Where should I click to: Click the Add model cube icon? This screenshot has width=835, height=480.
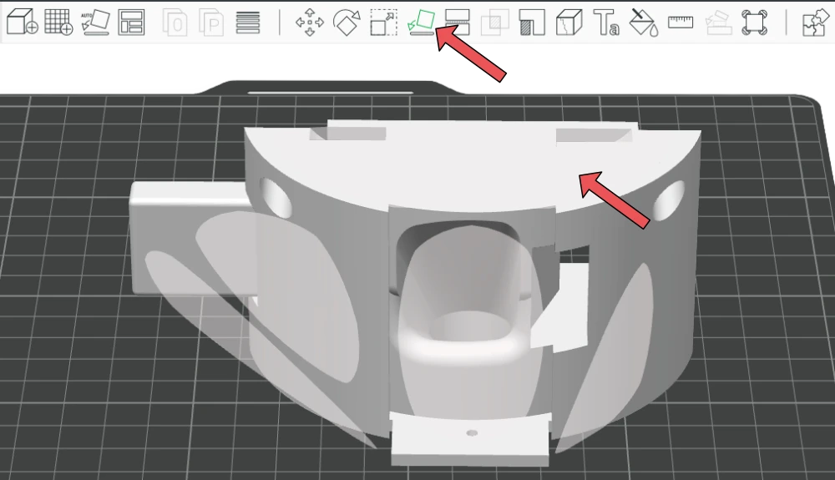click(22, 23)
